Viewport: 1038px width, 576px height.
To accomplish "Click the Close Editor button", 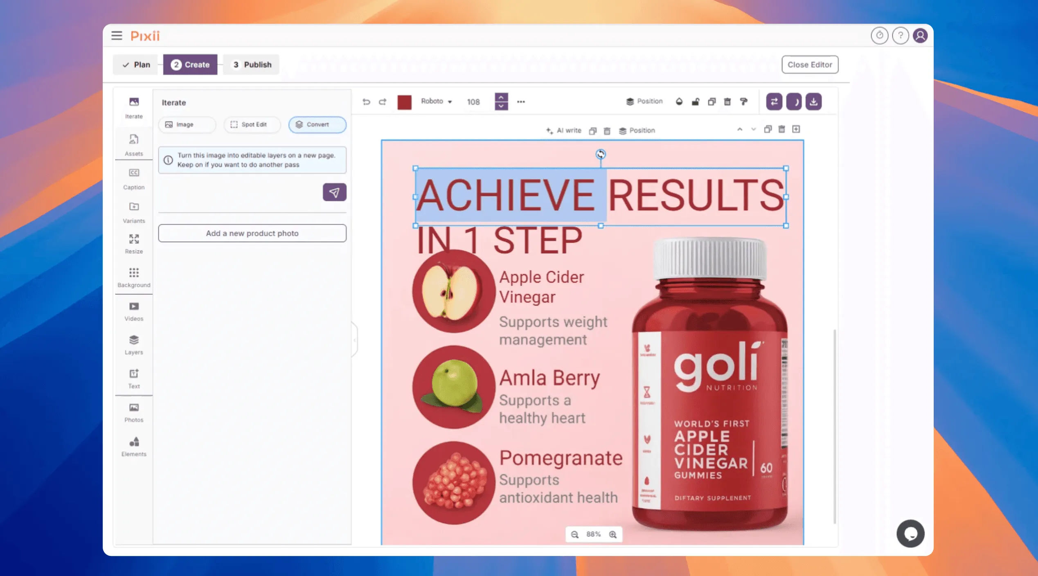I will pos(809,65).
